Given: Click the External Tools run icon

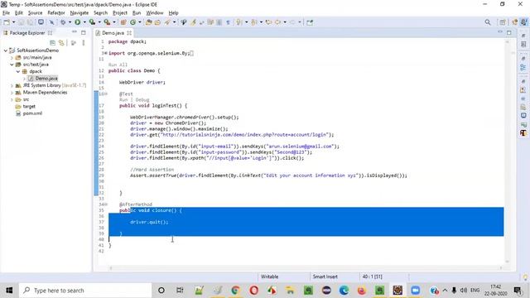Looking at the screenshot, I should point(107,22).
